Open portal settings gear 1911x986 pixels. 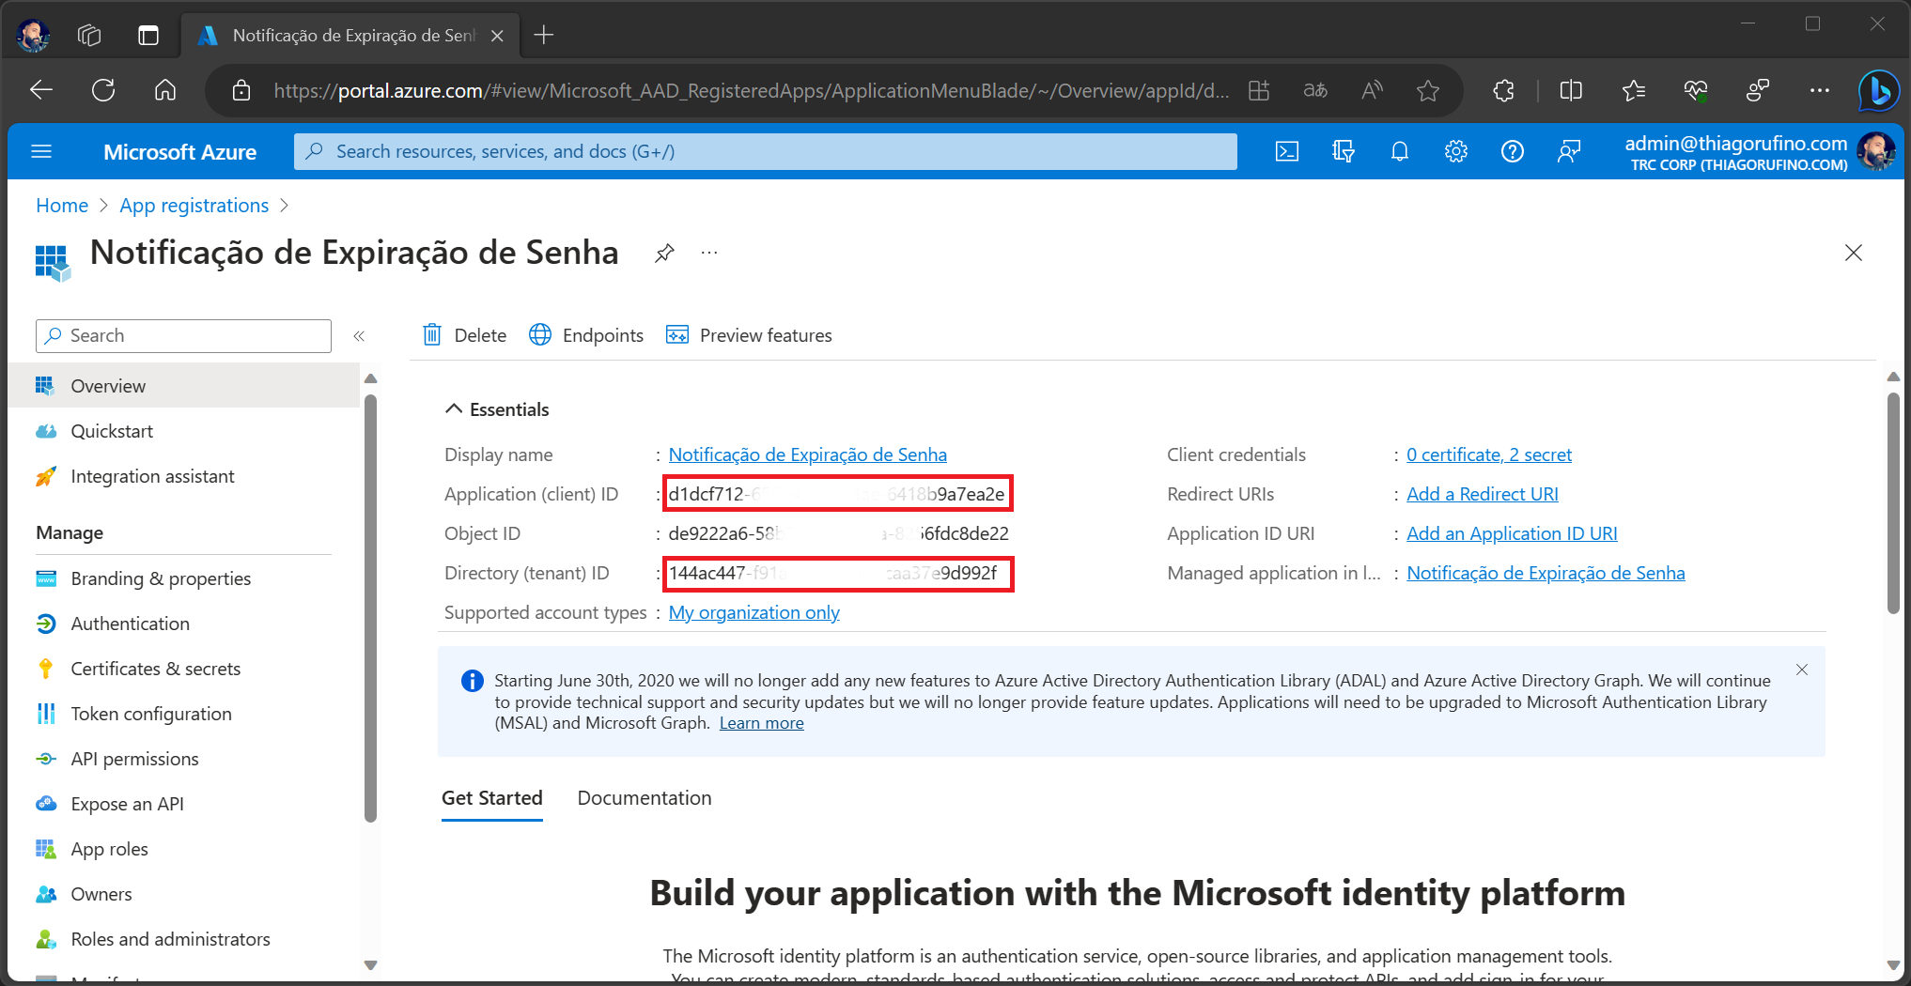pyautogui.click(x=1455, y=151)
